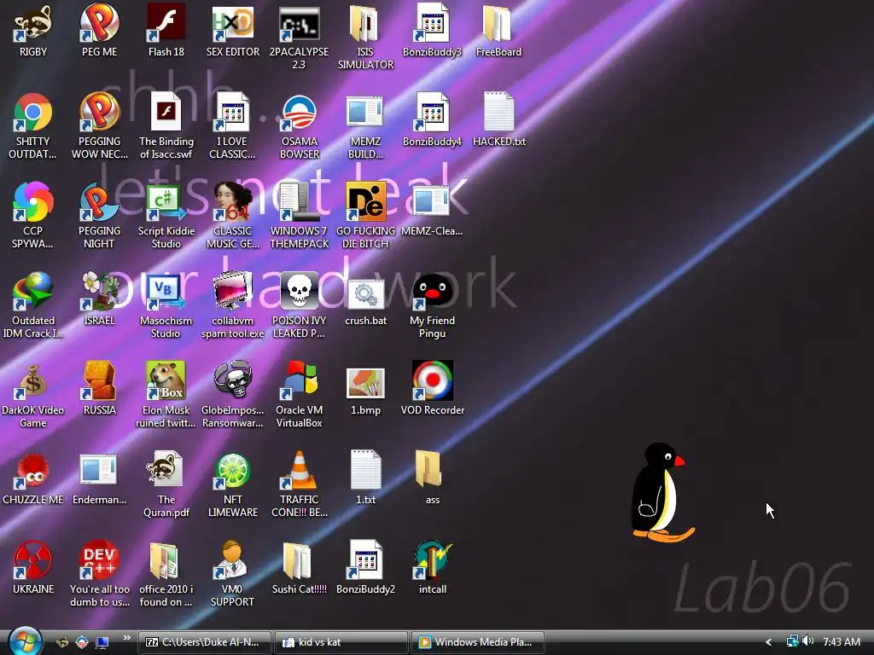This screenshot has width=874, height=655.
Task: Select the PEGGING NIGHT shortcut
Action: pyautogui.click(x=99, y=201)
